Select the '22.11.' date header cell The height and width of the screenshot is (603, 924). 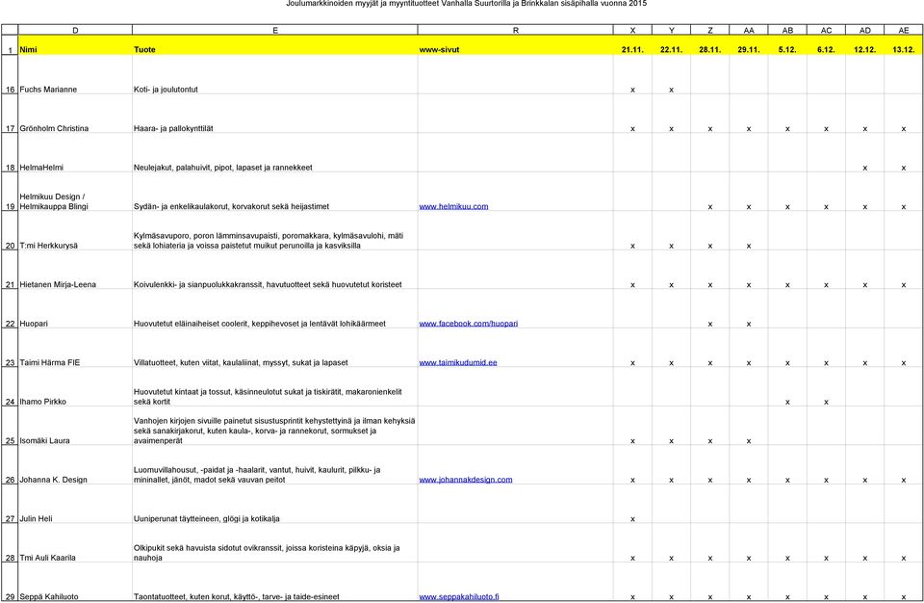click(671, 45)
